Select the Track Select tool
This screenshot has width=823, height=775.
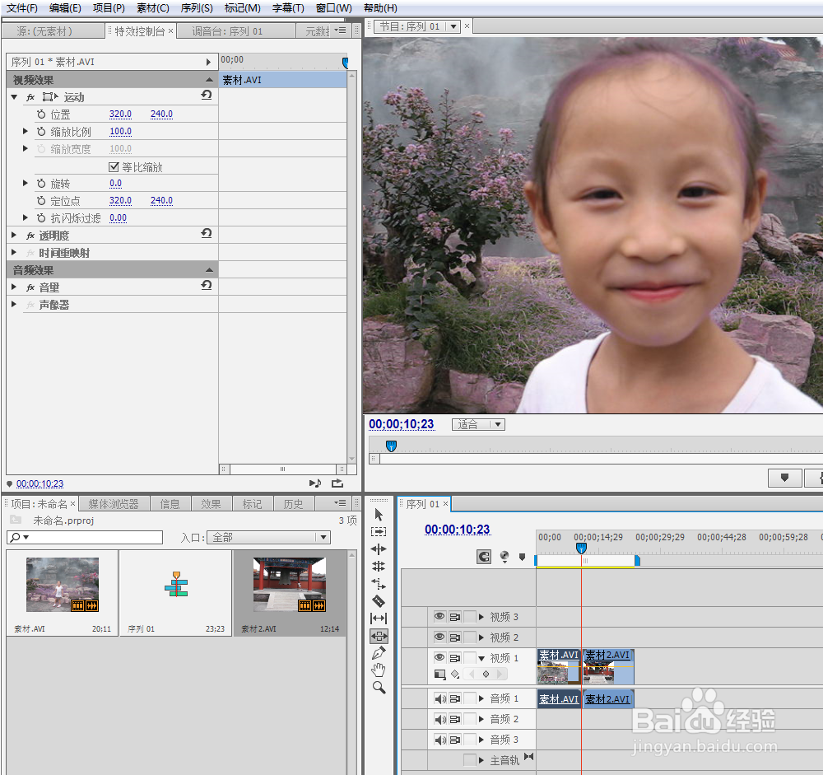click(379, 532)
